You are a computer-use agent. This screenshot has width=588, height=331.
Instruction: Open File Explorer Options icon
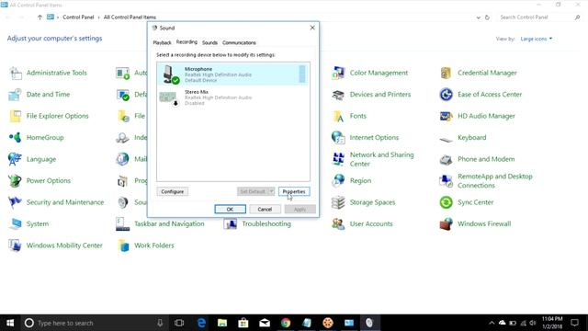tap(16, 116)
